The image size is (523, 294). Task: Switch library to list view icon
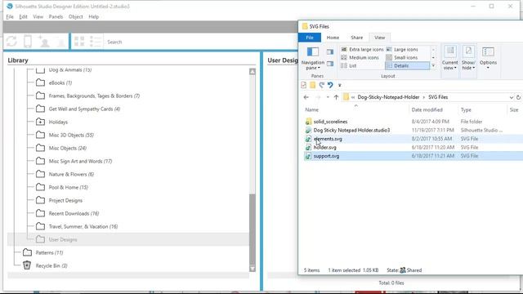tap(95, 42)
